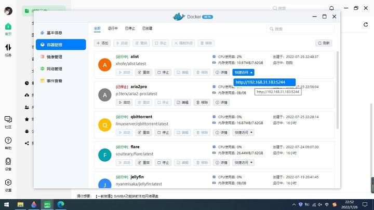Screen dimensions: 374x210
Task: Open 详情 for the qbittorrent container
Action: point(221,132)
